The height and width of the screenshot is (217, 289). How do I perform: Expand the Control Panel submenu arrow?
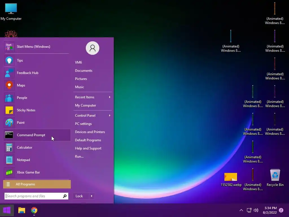(110, 116)
